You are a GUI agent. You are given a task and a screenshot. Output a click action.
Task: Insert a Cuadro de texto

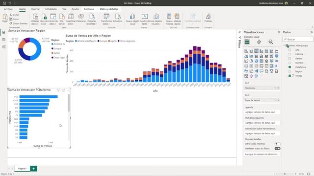point(145,20)
